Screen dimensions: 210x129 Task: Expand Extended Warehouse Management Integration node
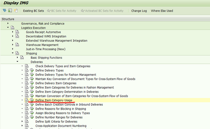tap(12, 40)
